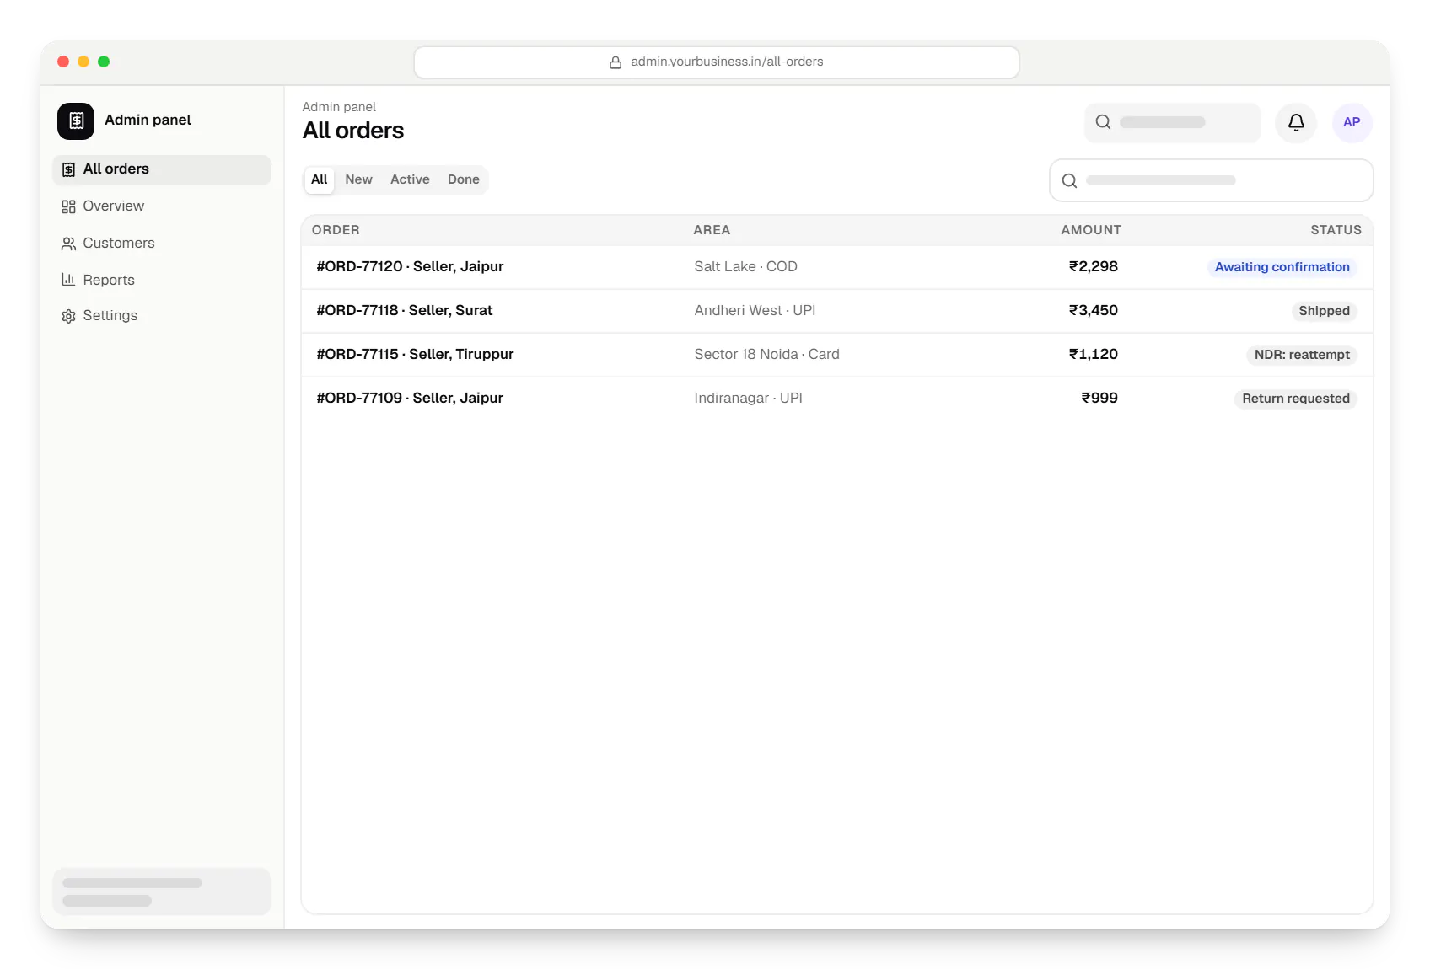
Task: Switch to the All filter tab
Action: click(319, 179)
